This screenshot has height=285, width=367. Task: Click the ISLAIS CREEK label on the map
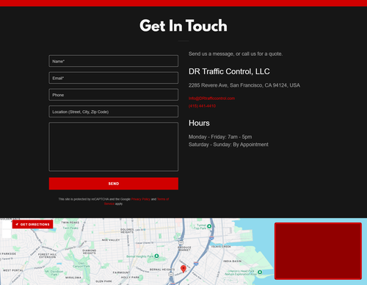221,247
